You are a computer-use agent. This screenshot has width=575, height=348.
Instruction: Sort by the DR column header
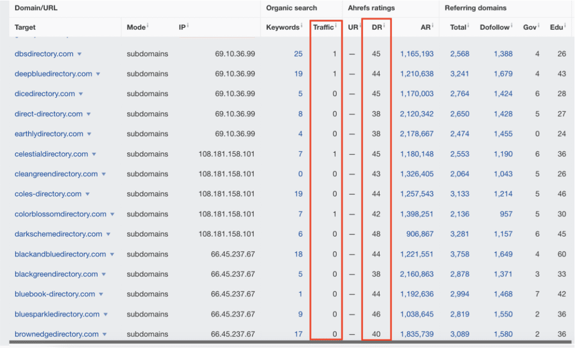pyautogui.click(x=377, y=28)
